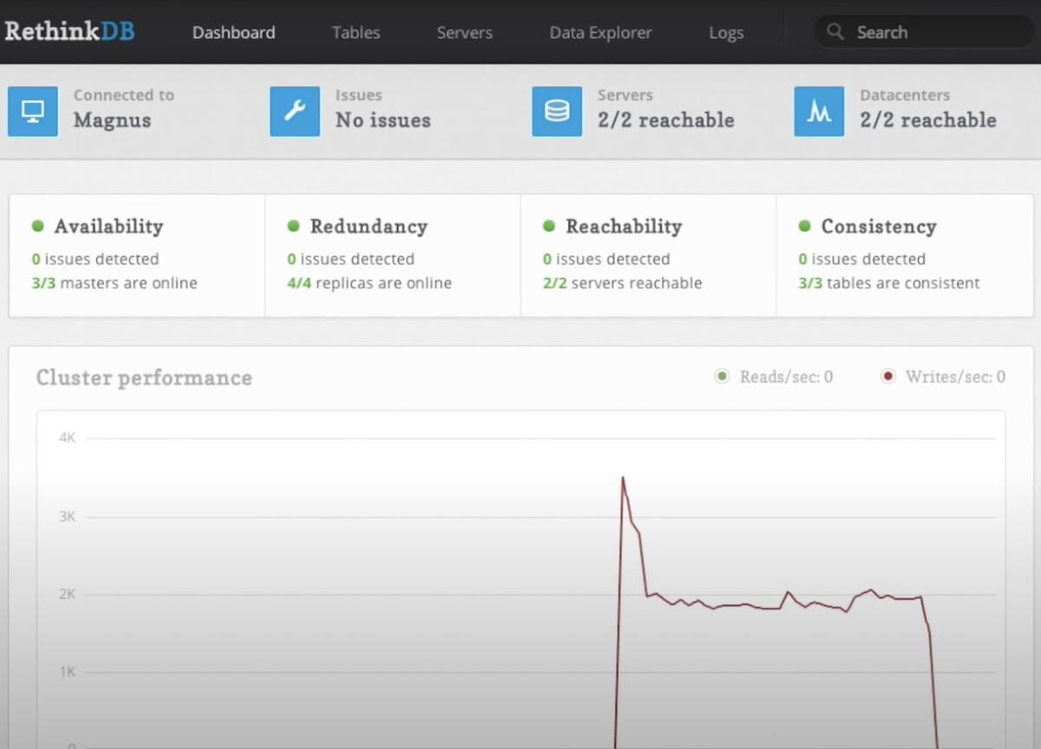1041x749 pixels.
Task: Go to the Servers tab
Action: tap(464, 33)
